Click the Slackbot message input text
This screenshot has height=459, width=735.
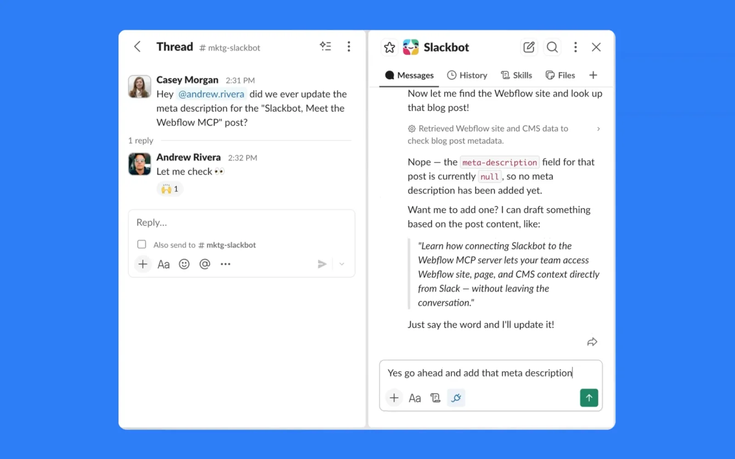pos(480,373)
